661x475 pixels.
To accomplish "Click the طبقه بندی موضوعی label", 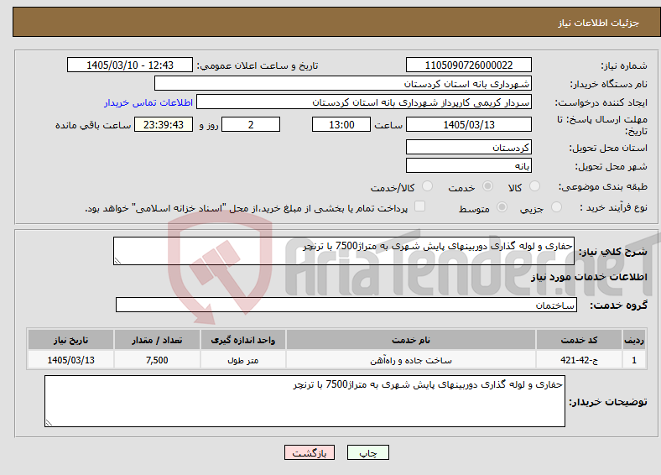I will point(603,186).
